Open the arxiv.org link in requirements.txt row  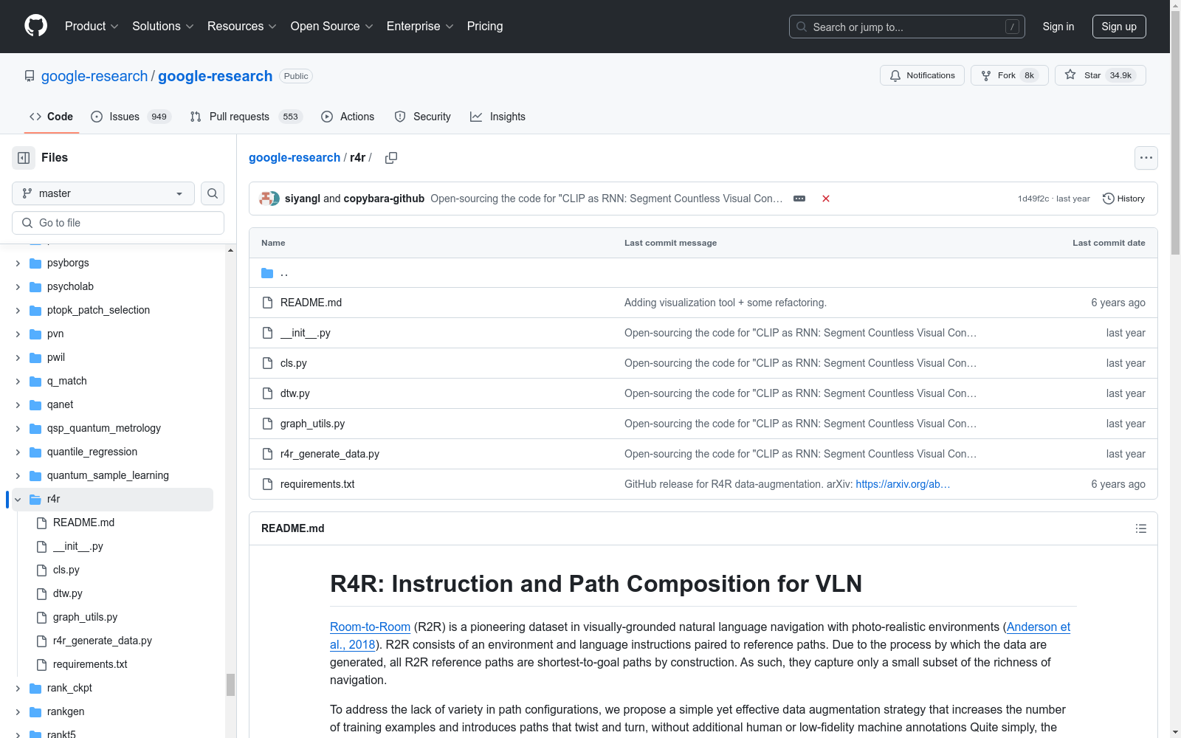coord(903,484)
